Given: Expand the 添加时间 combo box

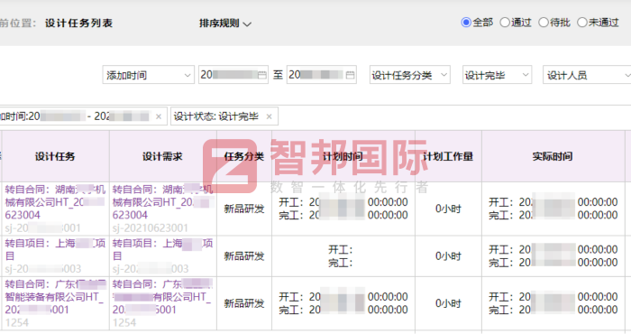Looking at the screenshot, I should [148, 75].
